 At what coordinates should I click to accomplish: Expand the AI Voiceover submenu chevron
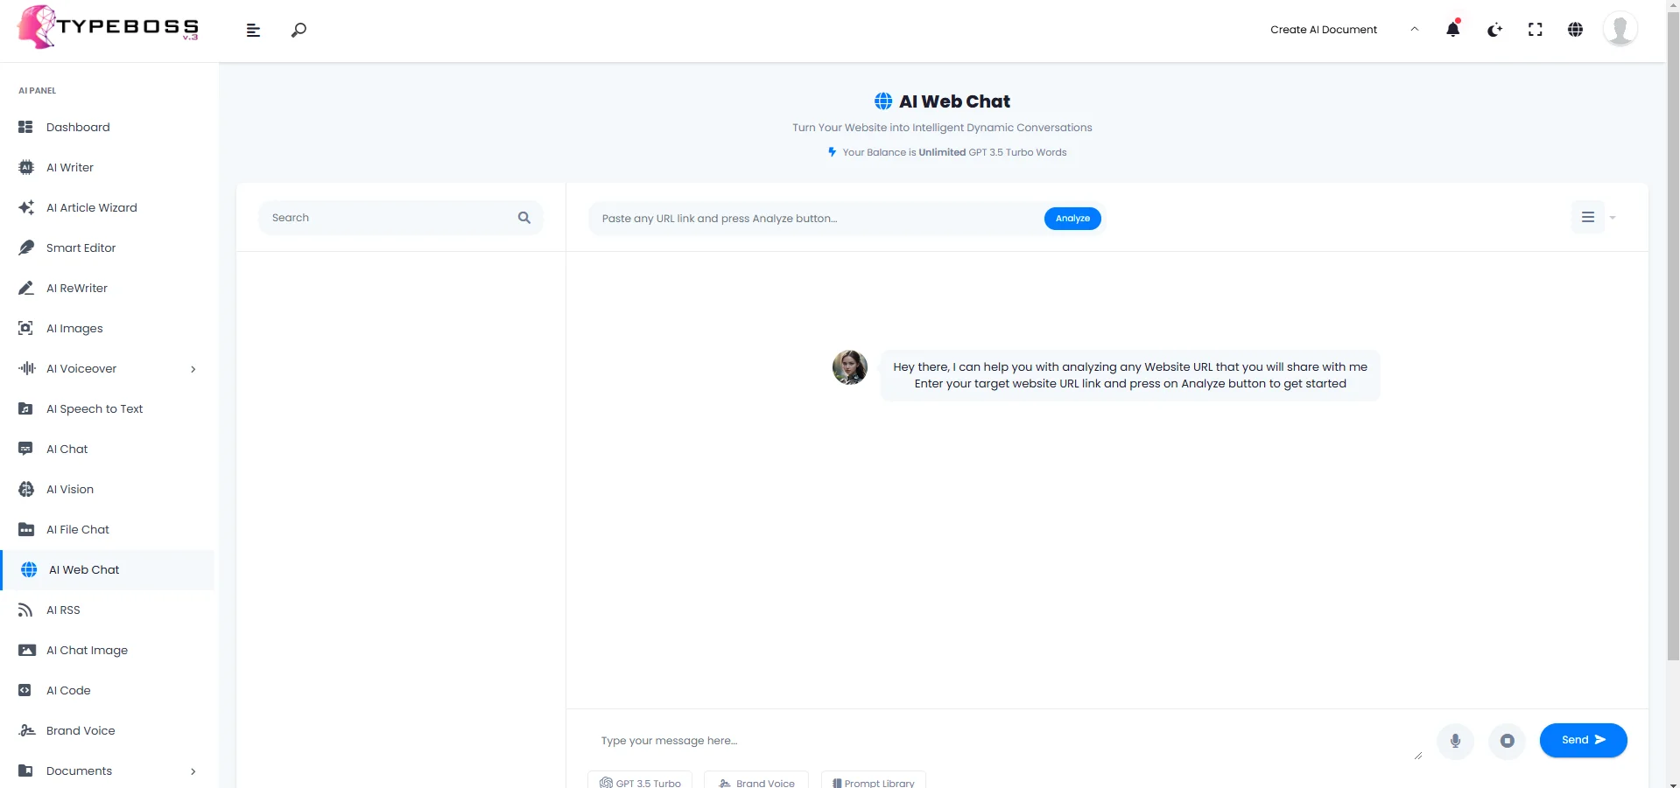click(x=193, y=369)
